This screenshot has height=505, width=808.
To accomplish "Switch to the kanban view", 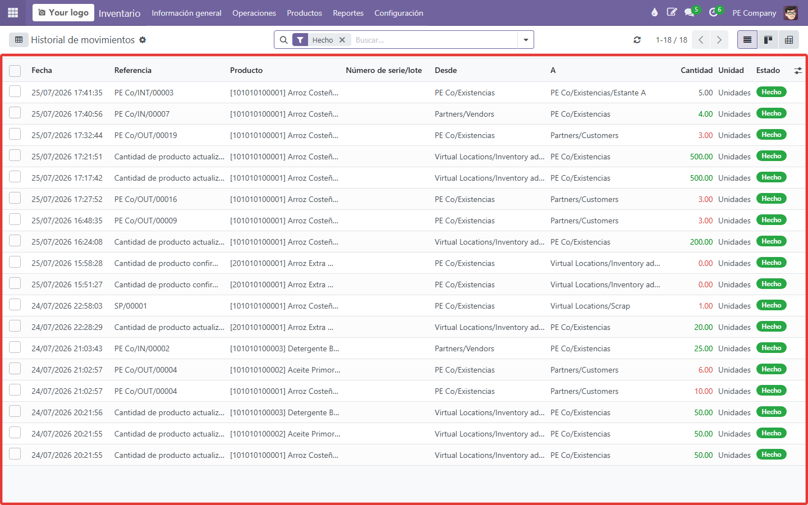I will 768,40.
